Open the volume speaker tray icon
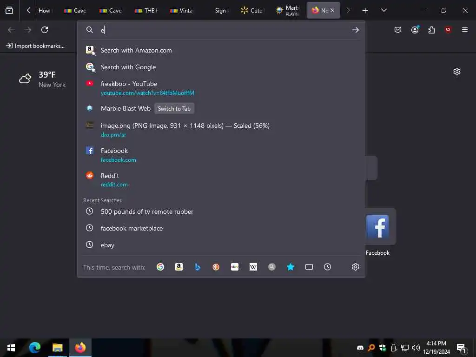This screenshot has width=476, height=357. click(416, 348)
